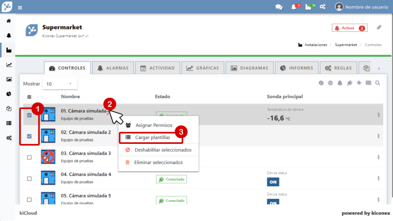This screenshot has height=221, width=393.
Task: Click the settings gears icon in top bar
Action: point(323,7)
